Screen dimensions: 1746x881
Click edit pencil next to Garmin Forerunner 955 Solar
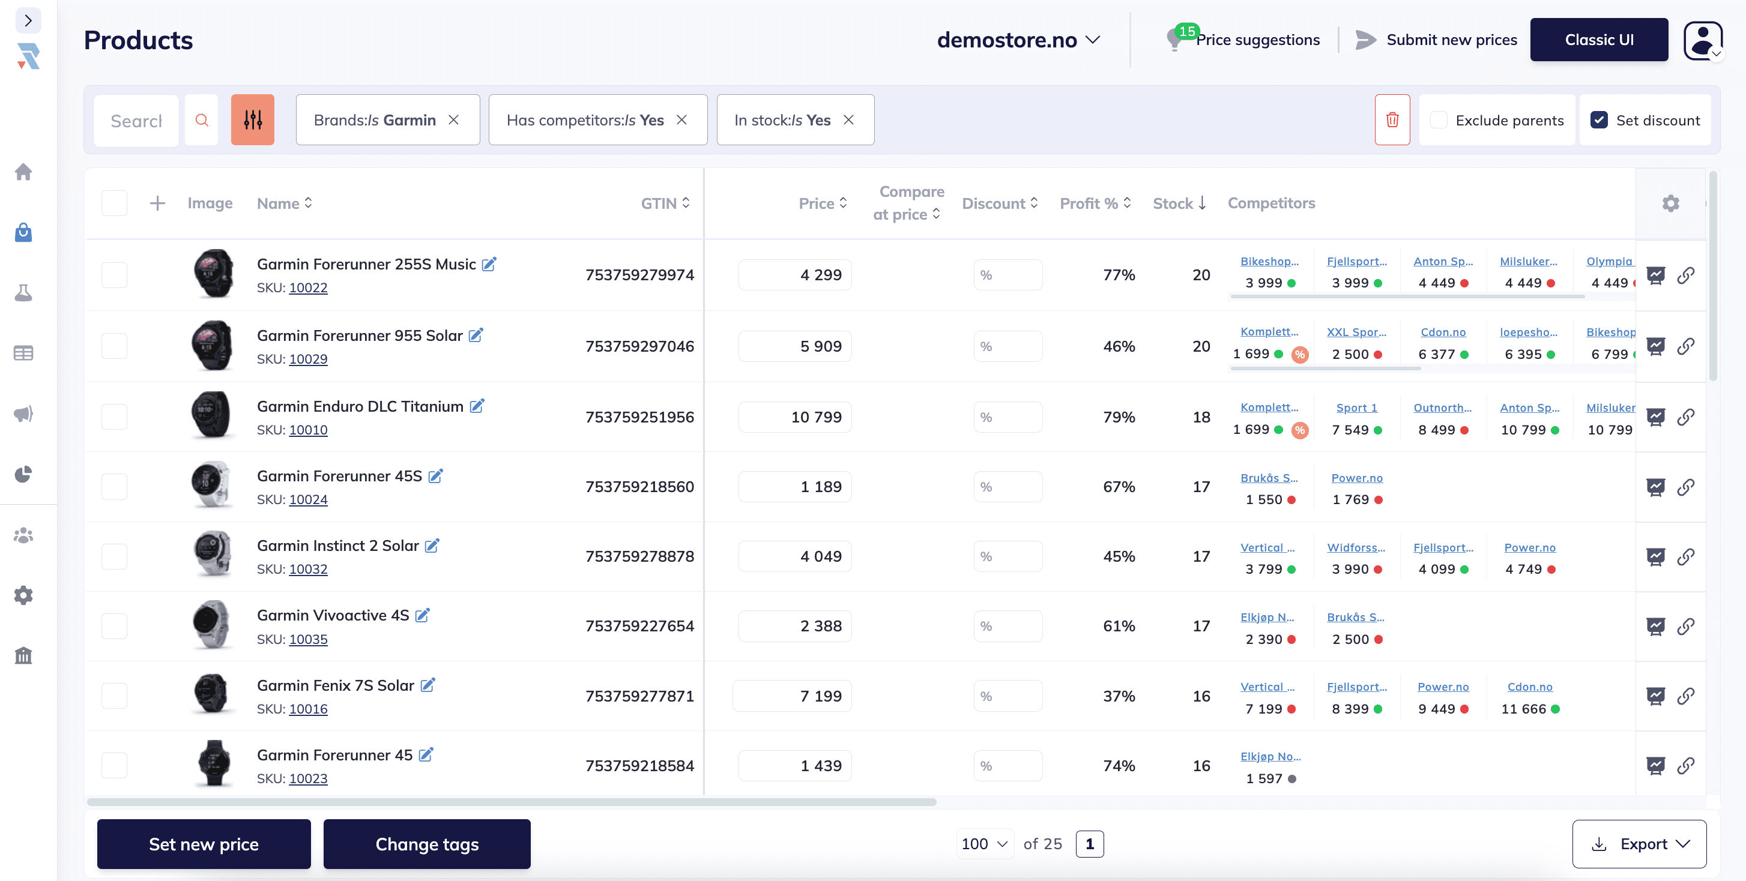[x=476, y=335]
